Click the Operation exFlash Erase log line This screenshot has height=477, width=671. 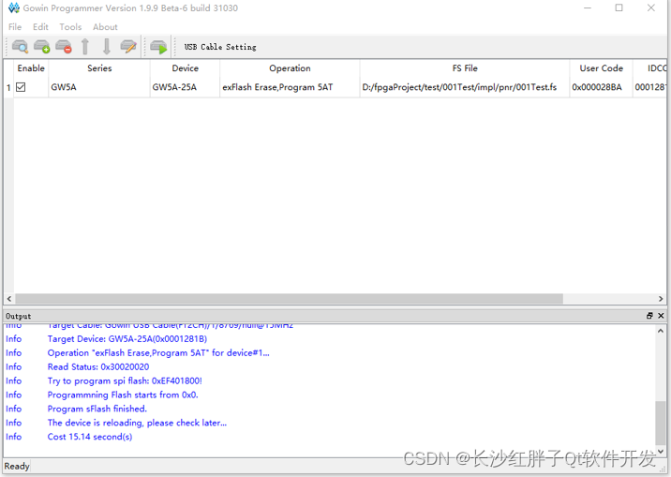(158, 353)
